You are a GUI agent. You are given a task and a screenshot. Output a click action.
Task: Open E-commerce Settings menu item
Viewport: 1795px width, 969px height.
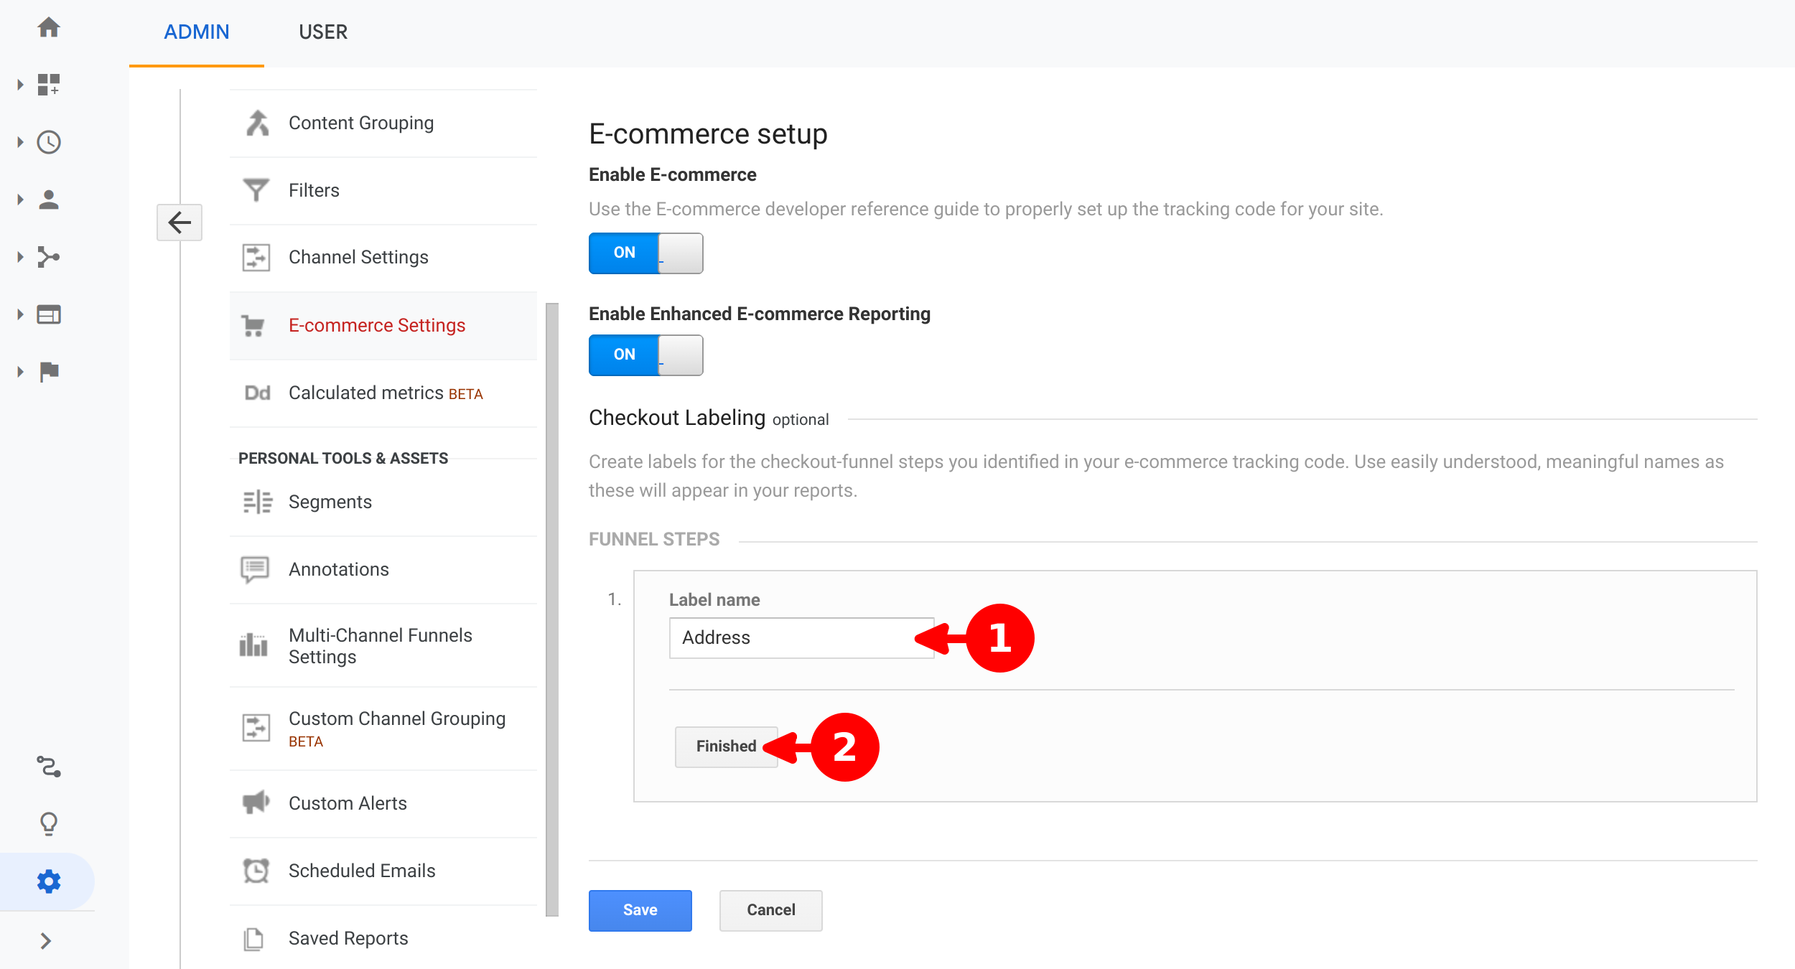[x=376, y=326]
